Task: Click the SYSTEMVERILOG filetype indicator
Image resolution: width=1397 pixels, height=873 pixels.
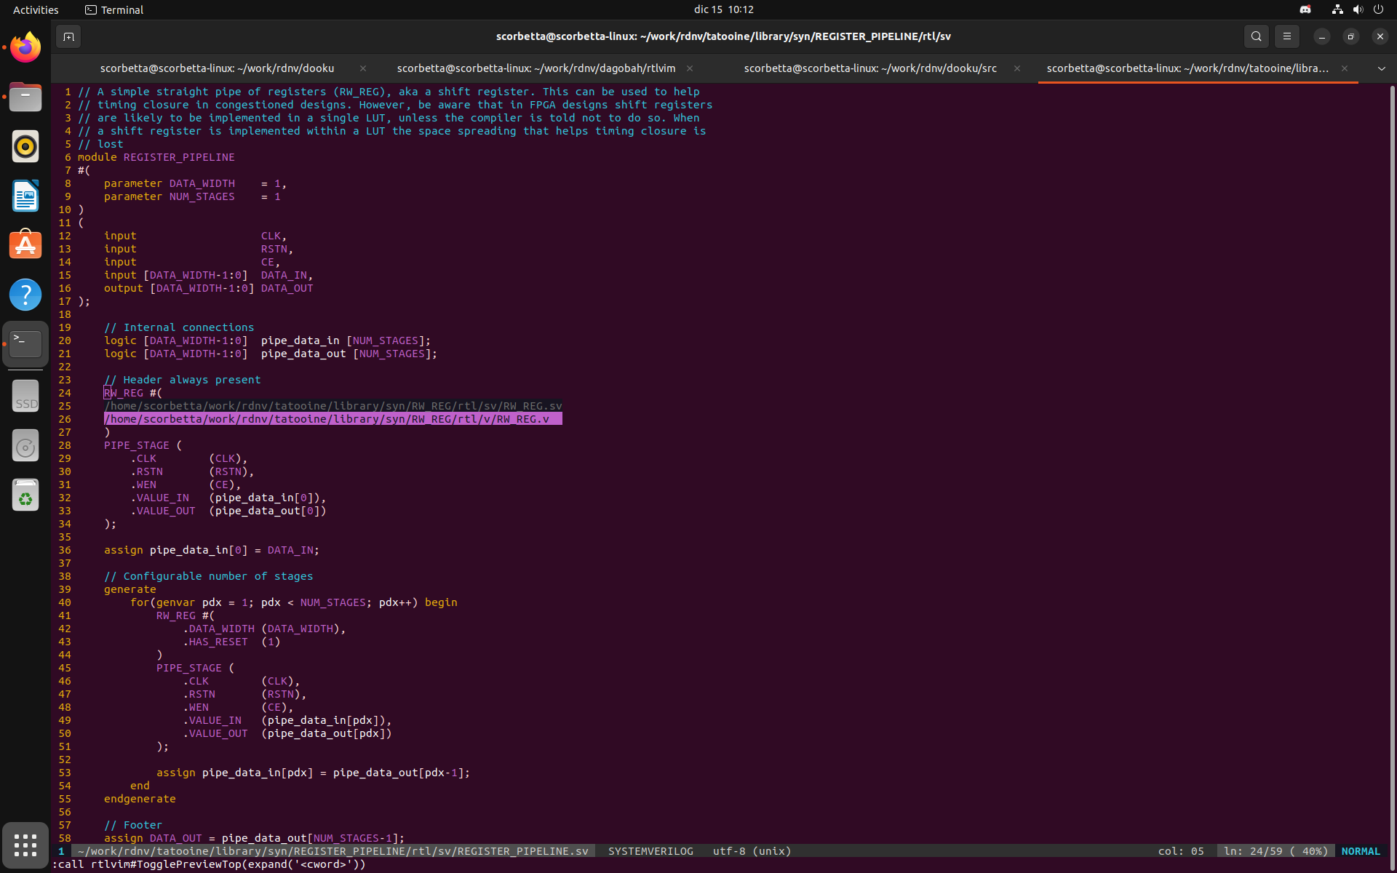Action: [x=650, y=851]
